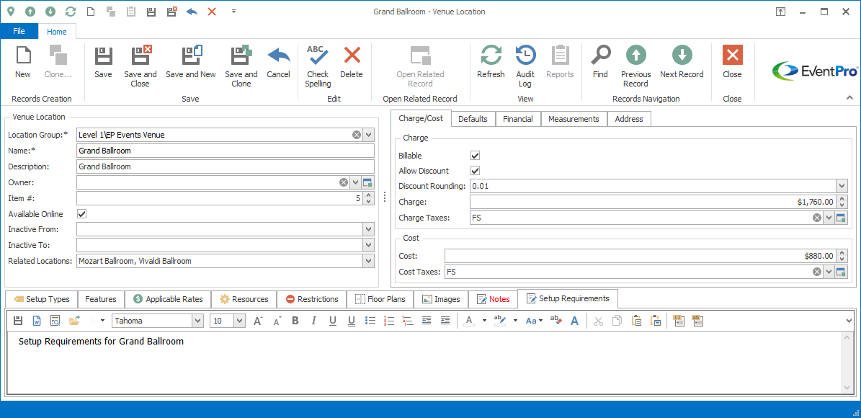Click the grow font icon

click(257, 321)
